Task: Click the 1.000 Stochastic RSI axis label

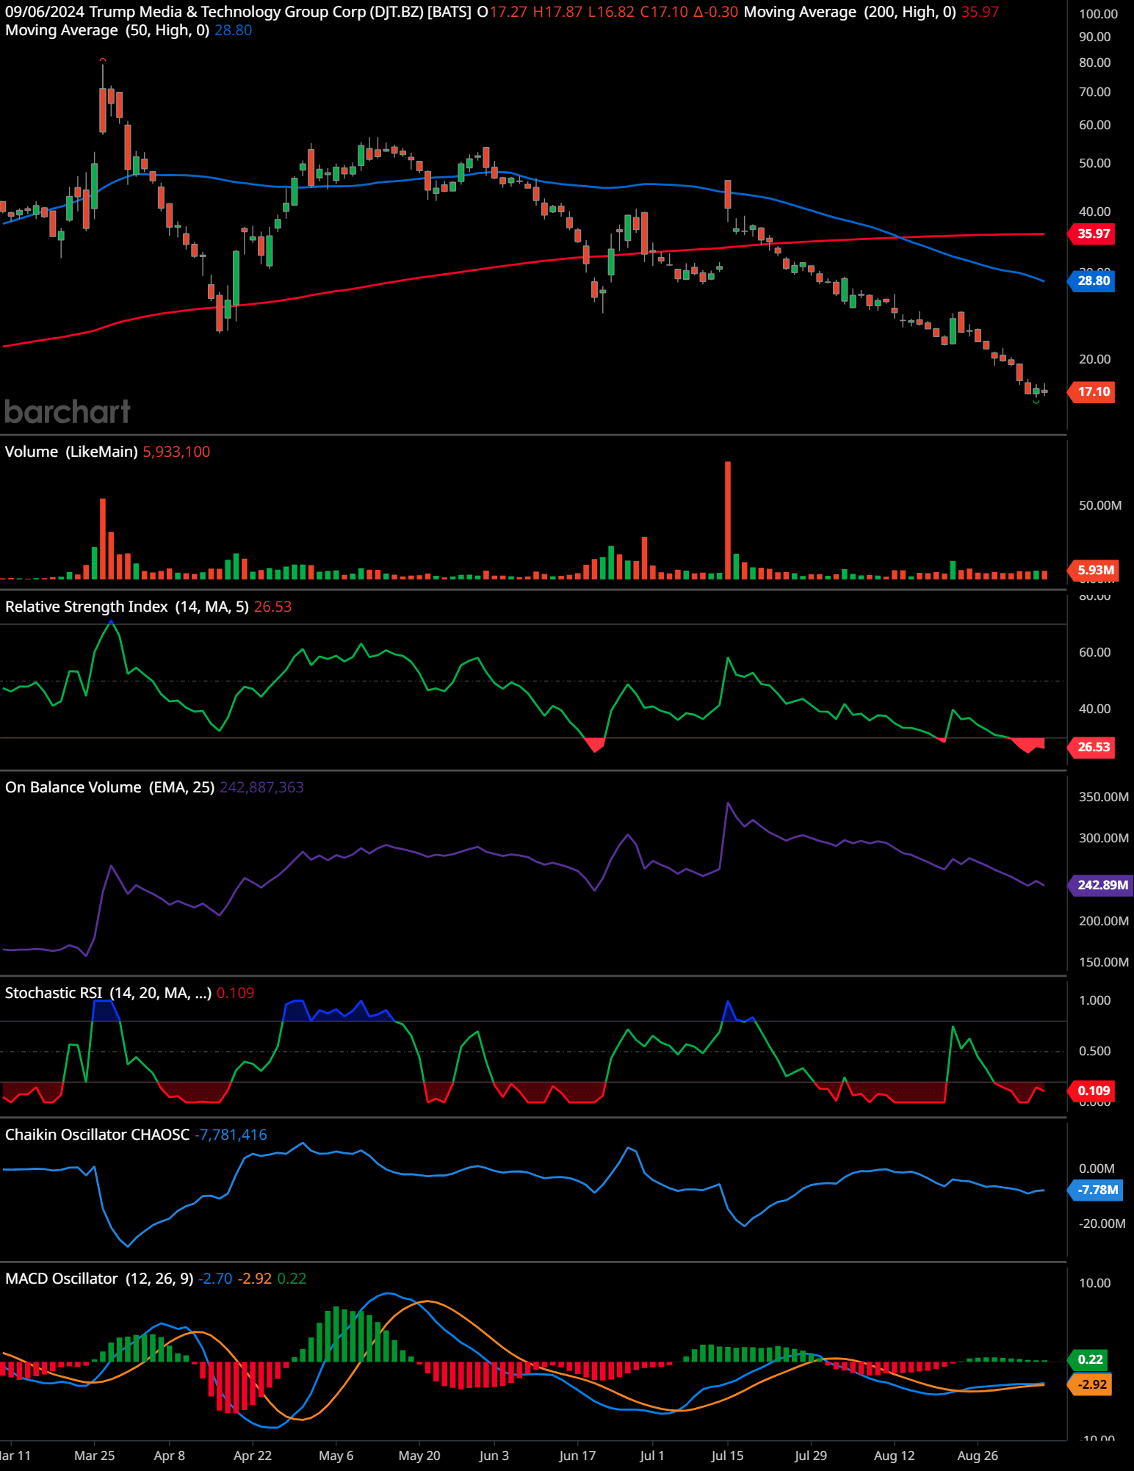Action: (x=1094, y=1000)
